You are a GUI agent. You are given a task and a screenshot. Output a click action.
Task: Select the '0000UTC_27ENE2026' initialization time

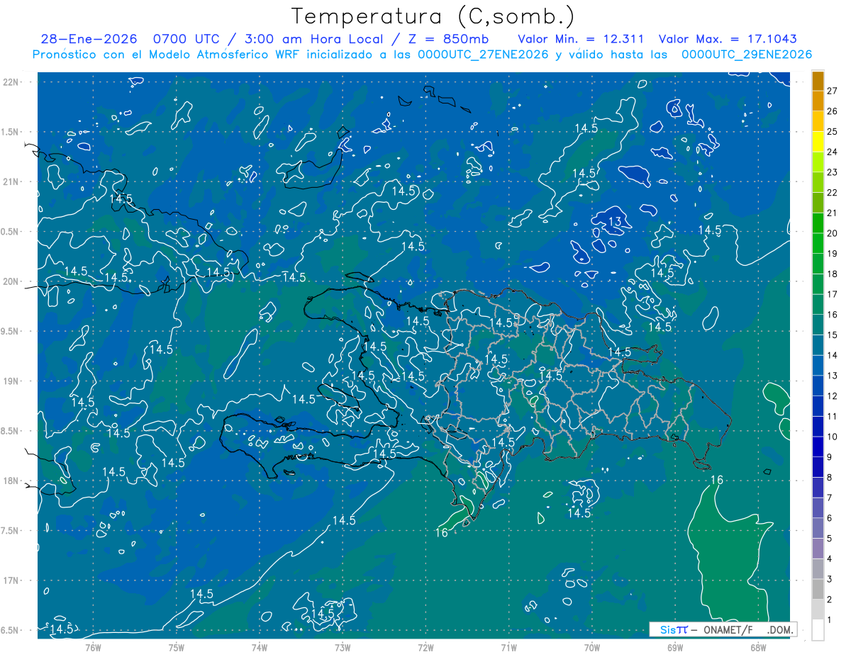click(483, 55)
